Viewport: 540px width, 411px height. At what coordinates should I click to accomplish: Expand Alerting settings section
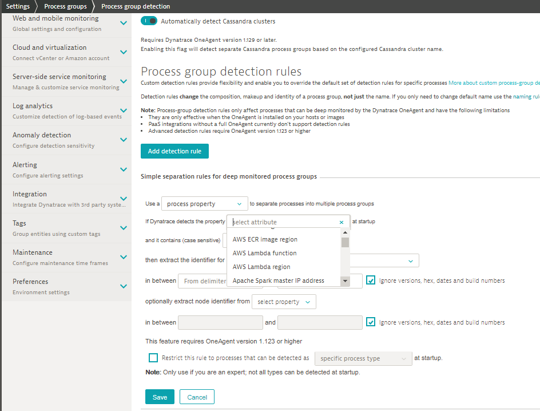point(124,169)
